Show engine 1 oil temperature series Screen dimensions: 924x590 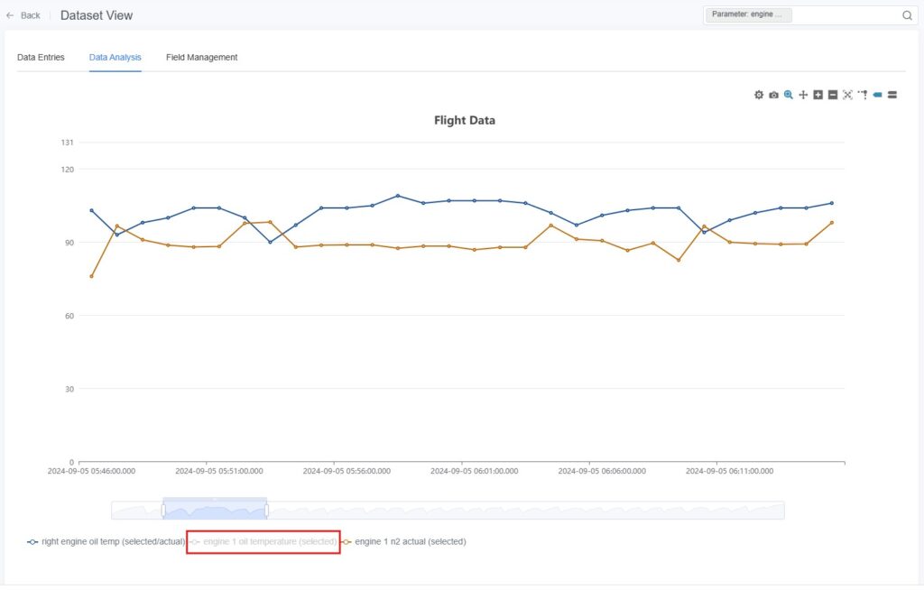click(263, 541)
